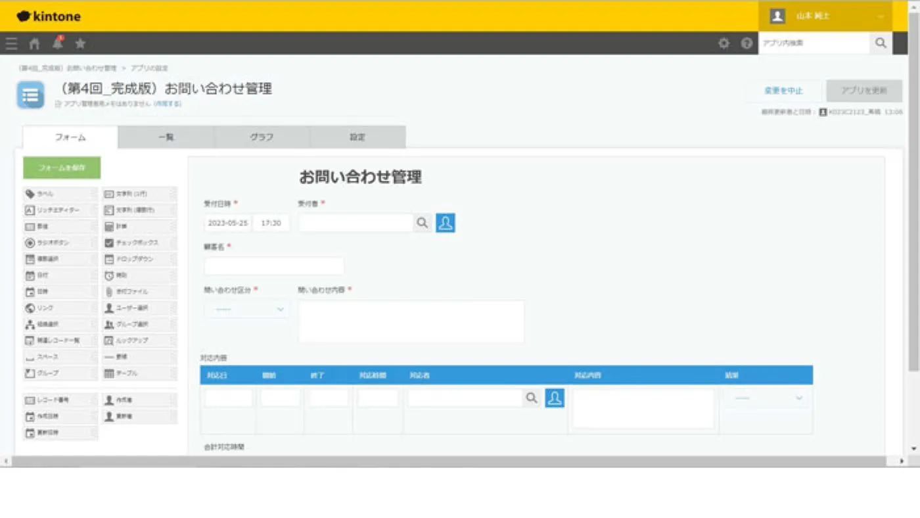This screenshot has width=920, height=518.
Task: Pick the チェックボックス field from the palette
Action: click(x=139, y=243)
